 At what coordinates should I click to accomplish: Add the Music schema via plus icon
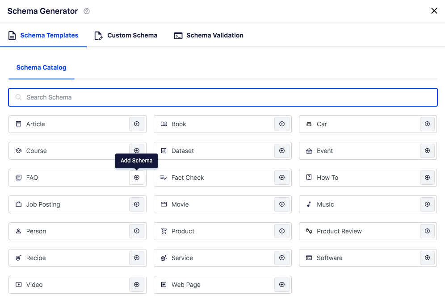tap(427, 204)
